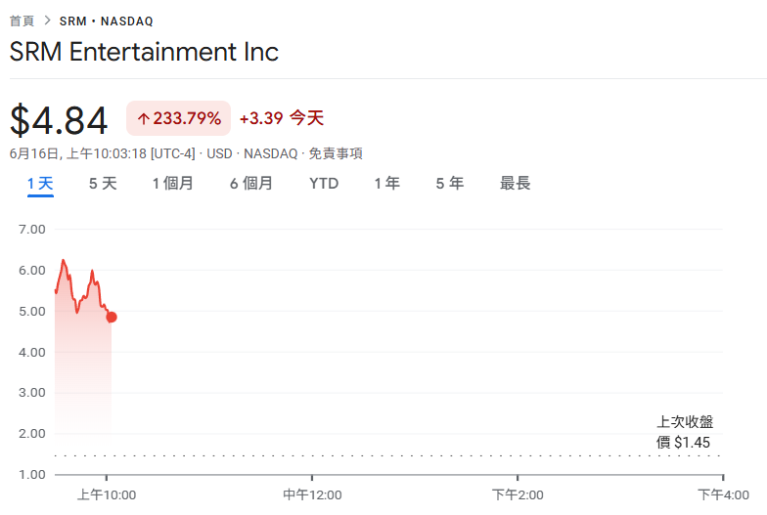Click the chart's first peak near 6.00
The width and height of the screenshot is (767, 515).
tap(63, 260)
